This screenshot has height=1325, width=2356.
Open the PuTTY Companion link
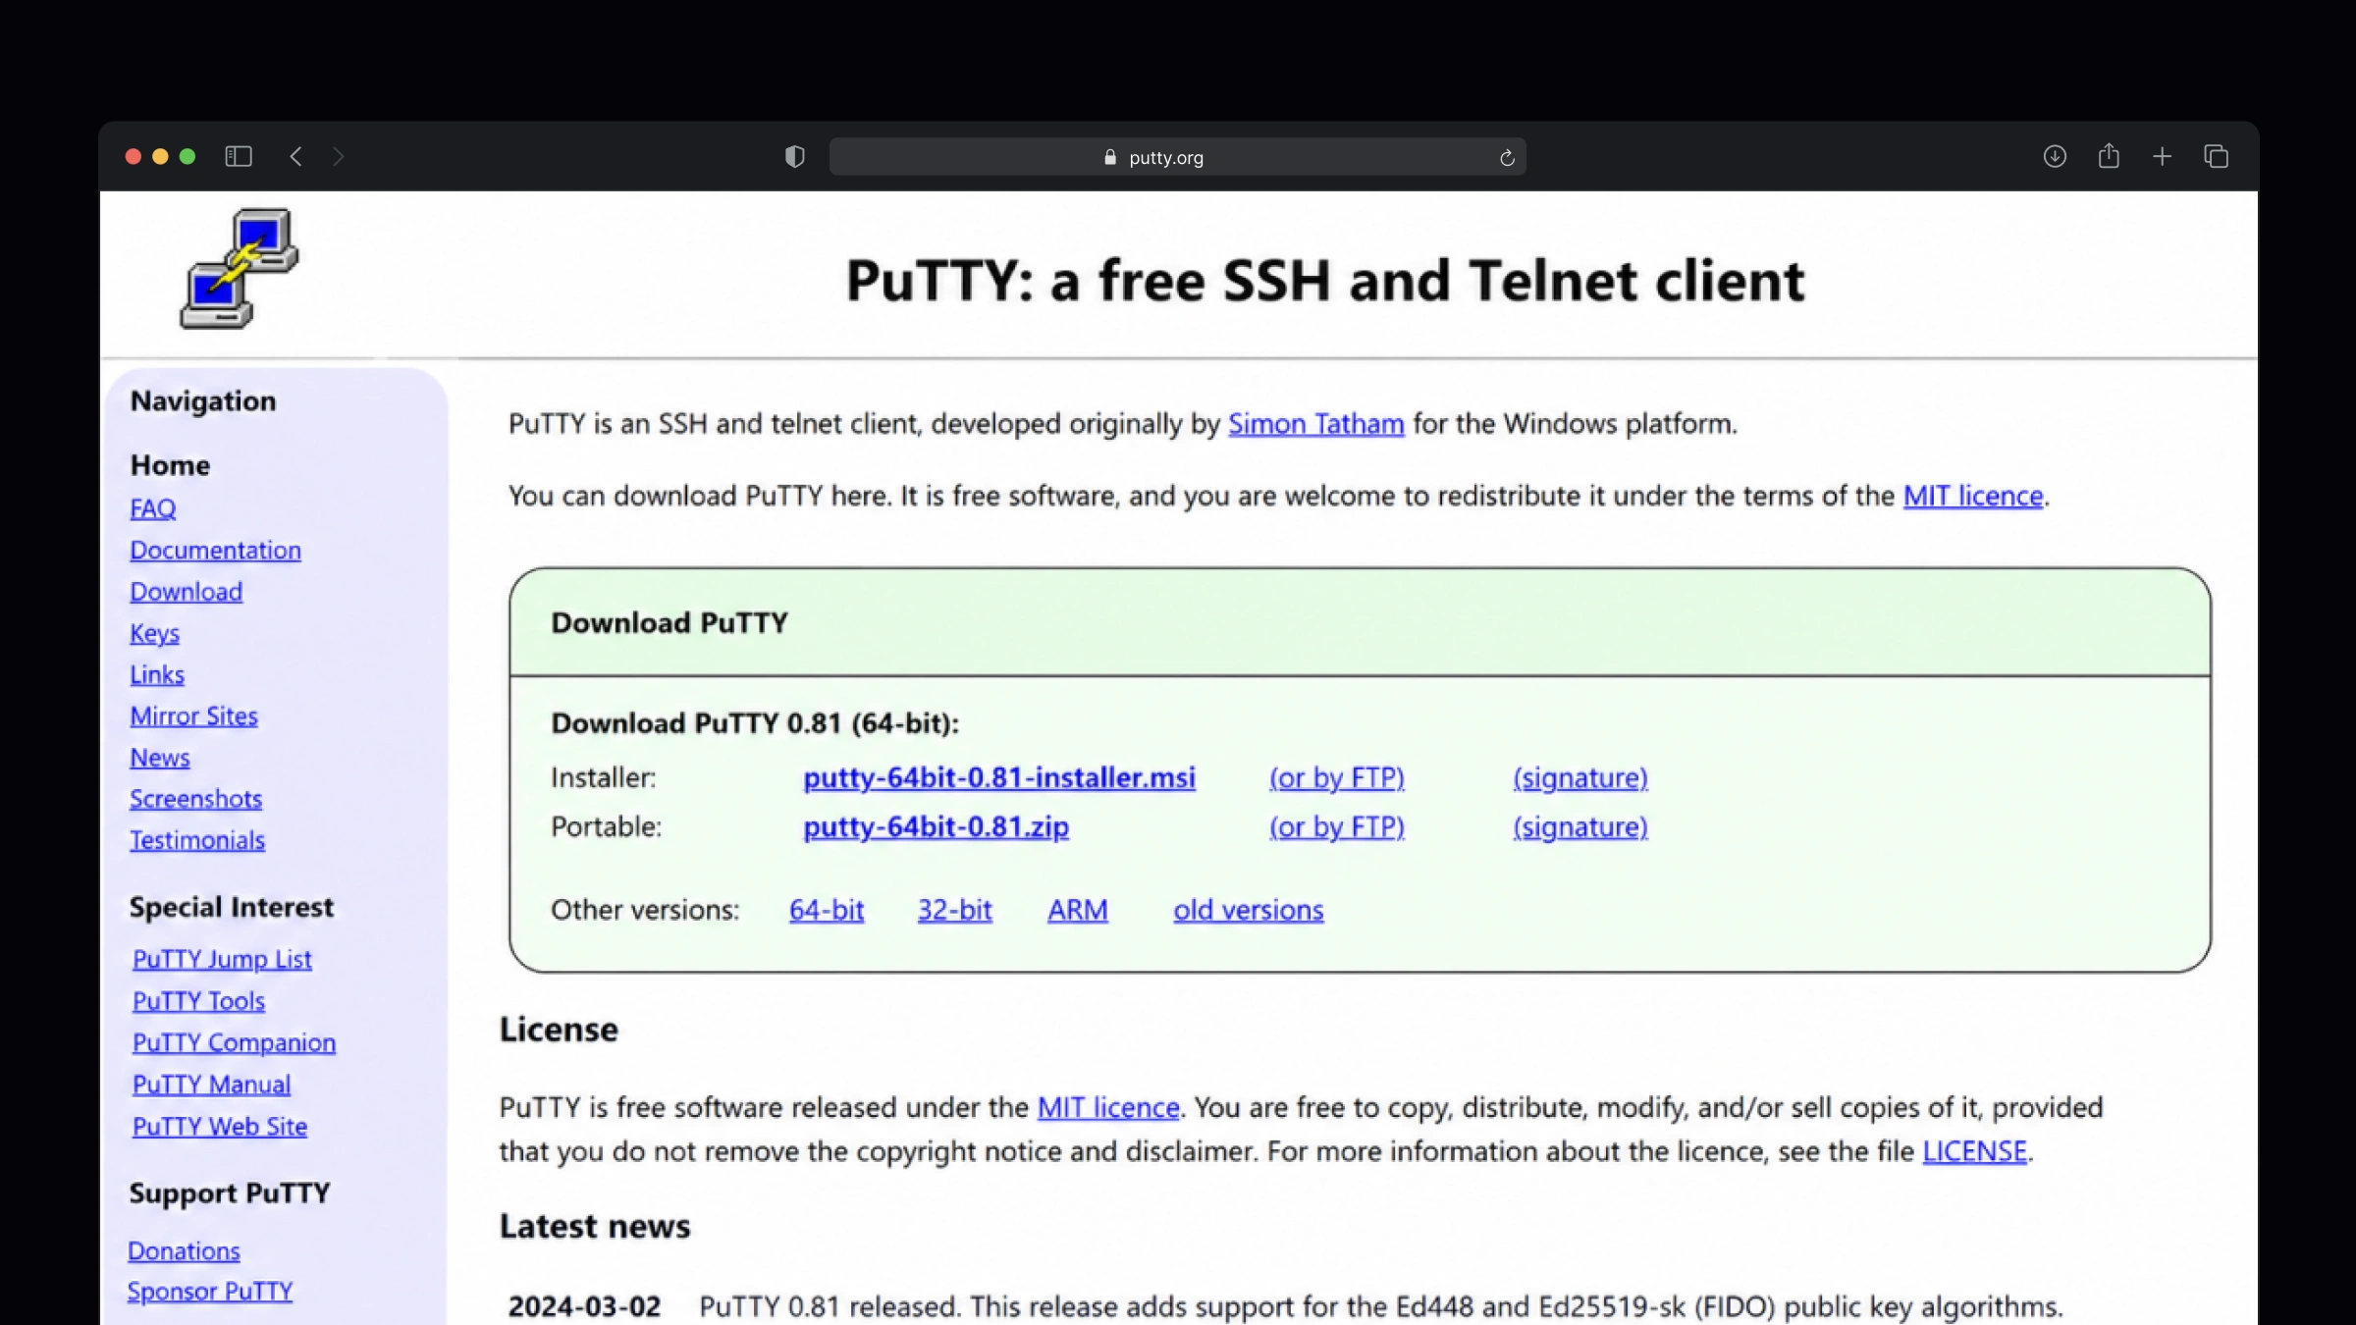click(235, 1042)
